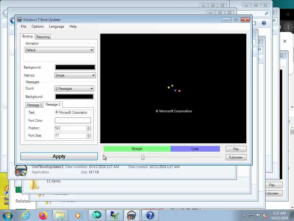The width and height of the screenshot is (294, 221).
Task: Click the checkmark warning taskbar icon
Action: [x=115, y=215]
